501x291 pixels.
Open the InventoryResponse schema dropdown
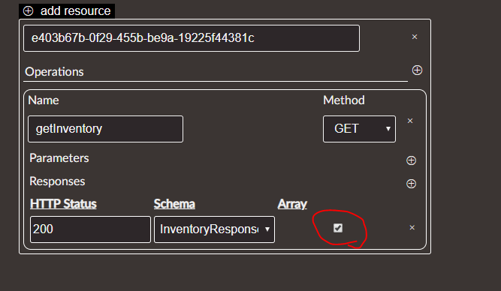tap(214, 229)
